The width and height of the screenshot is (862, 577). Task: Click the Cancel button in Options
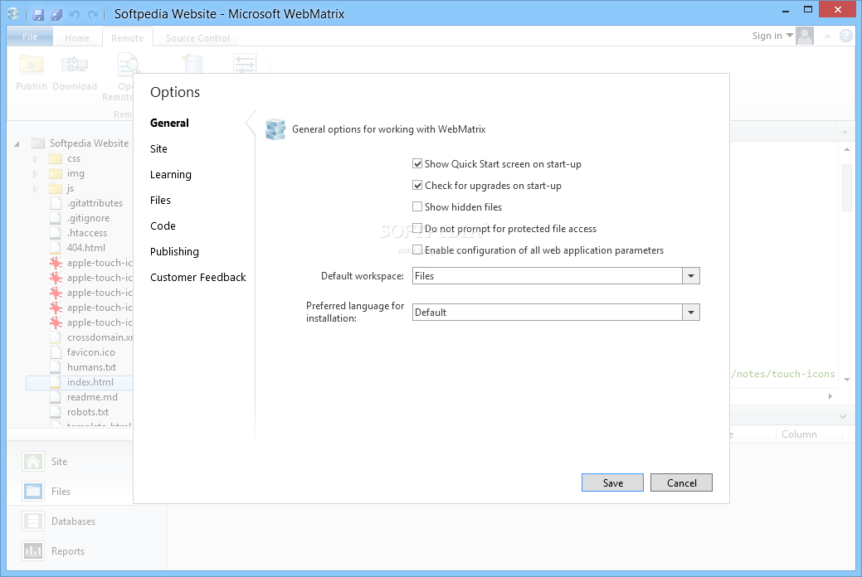(x=681, y=482)
